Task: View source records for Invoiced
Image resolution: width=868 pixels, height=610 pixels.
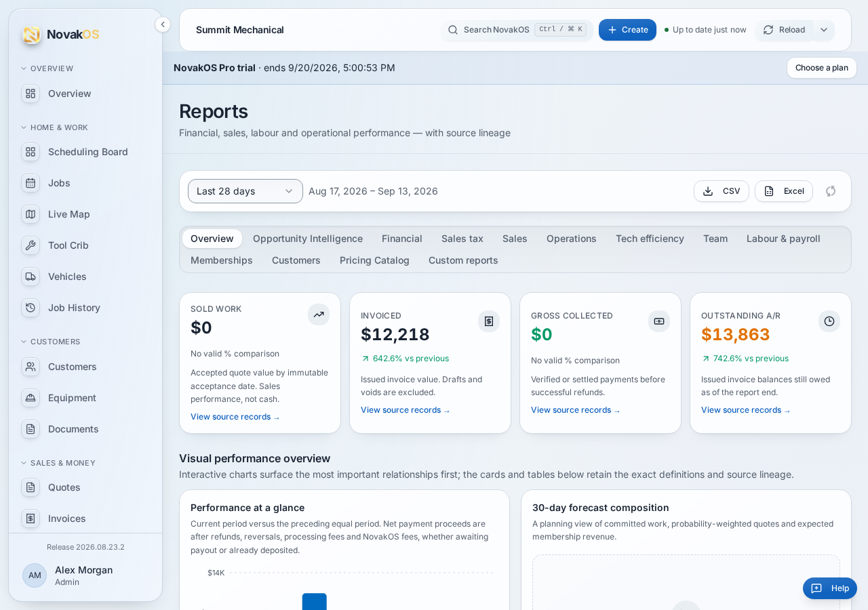Action: pos(406,410)
